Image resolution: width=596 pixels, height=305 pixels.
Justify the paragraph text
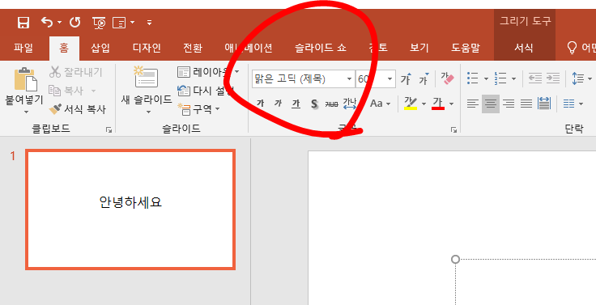point(526,104)
